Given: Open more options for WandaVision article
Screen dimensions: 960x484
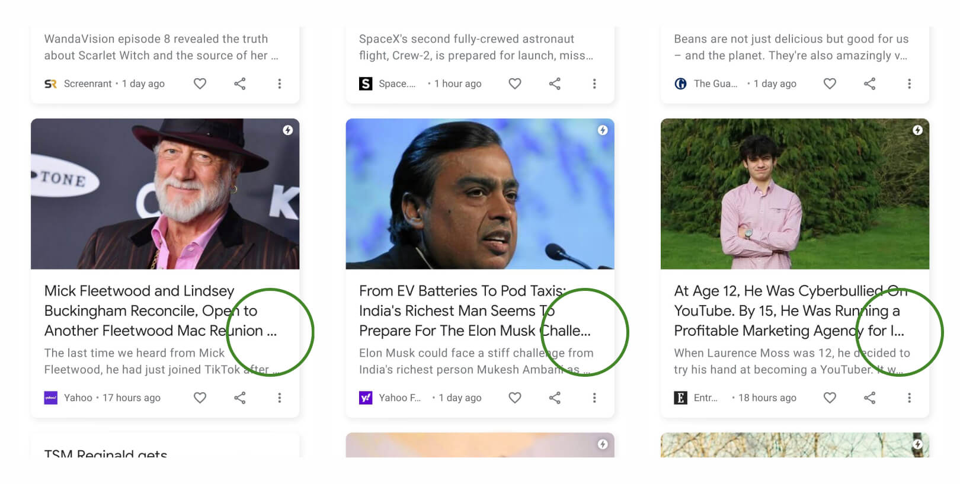Looking at the screenshot, I should click(280, 84).
